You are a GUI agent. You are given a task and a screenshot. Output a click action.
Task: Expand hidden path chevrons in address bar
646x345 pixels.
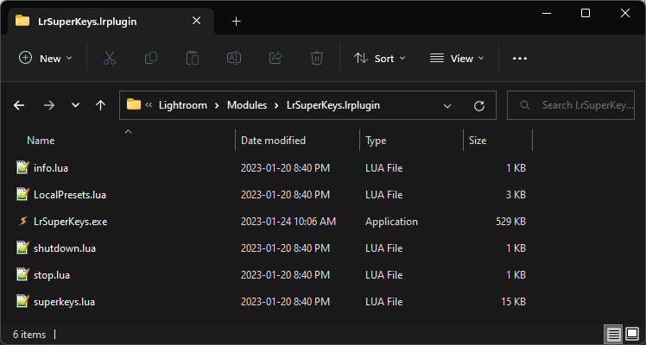point(149,105)
